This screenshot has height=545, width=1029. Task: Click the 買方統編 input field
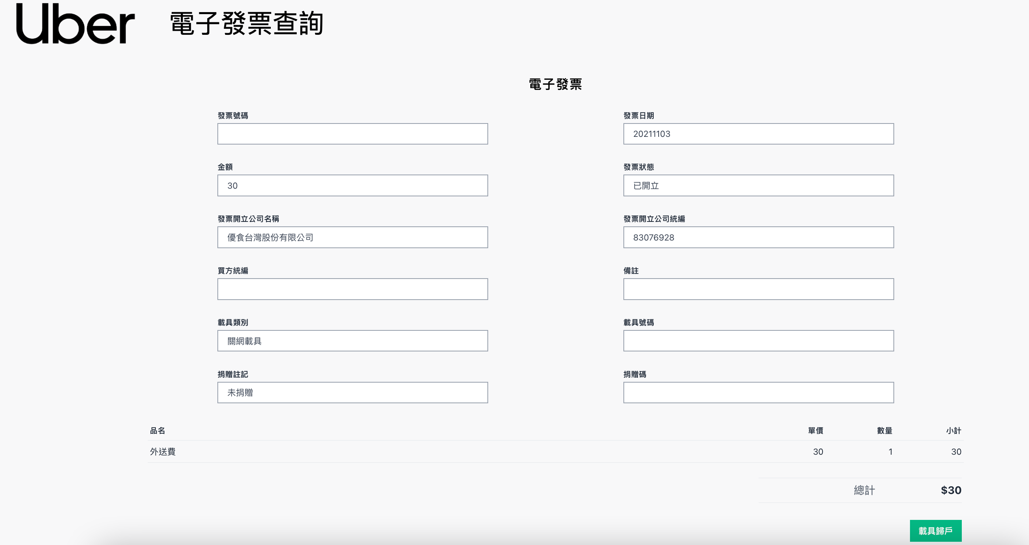(x=353, y=289)
